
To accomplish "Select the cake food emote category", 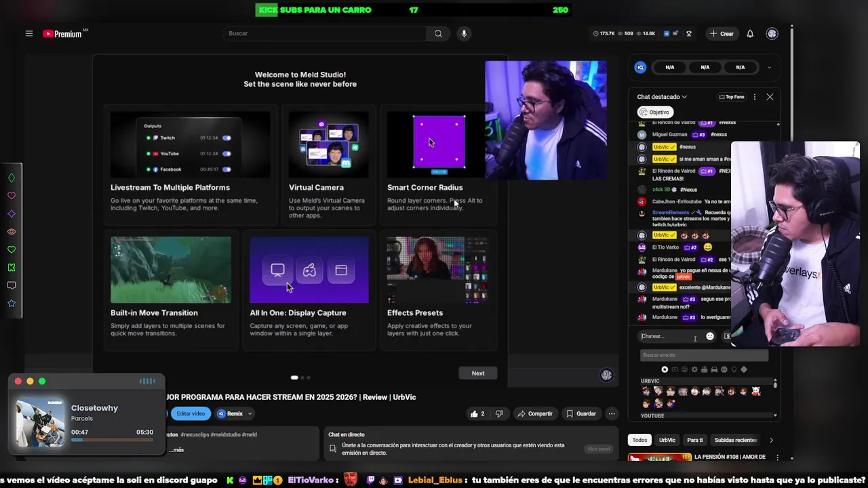I will pyautogui.click(x=704, y=369).
